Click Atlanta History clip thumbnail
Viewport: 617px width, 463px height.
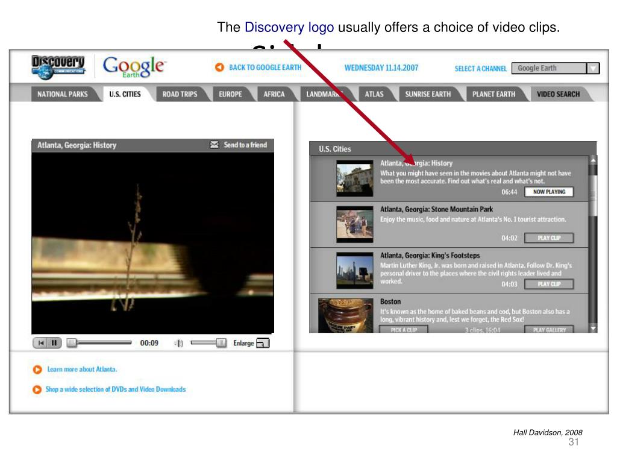point(354,178)
